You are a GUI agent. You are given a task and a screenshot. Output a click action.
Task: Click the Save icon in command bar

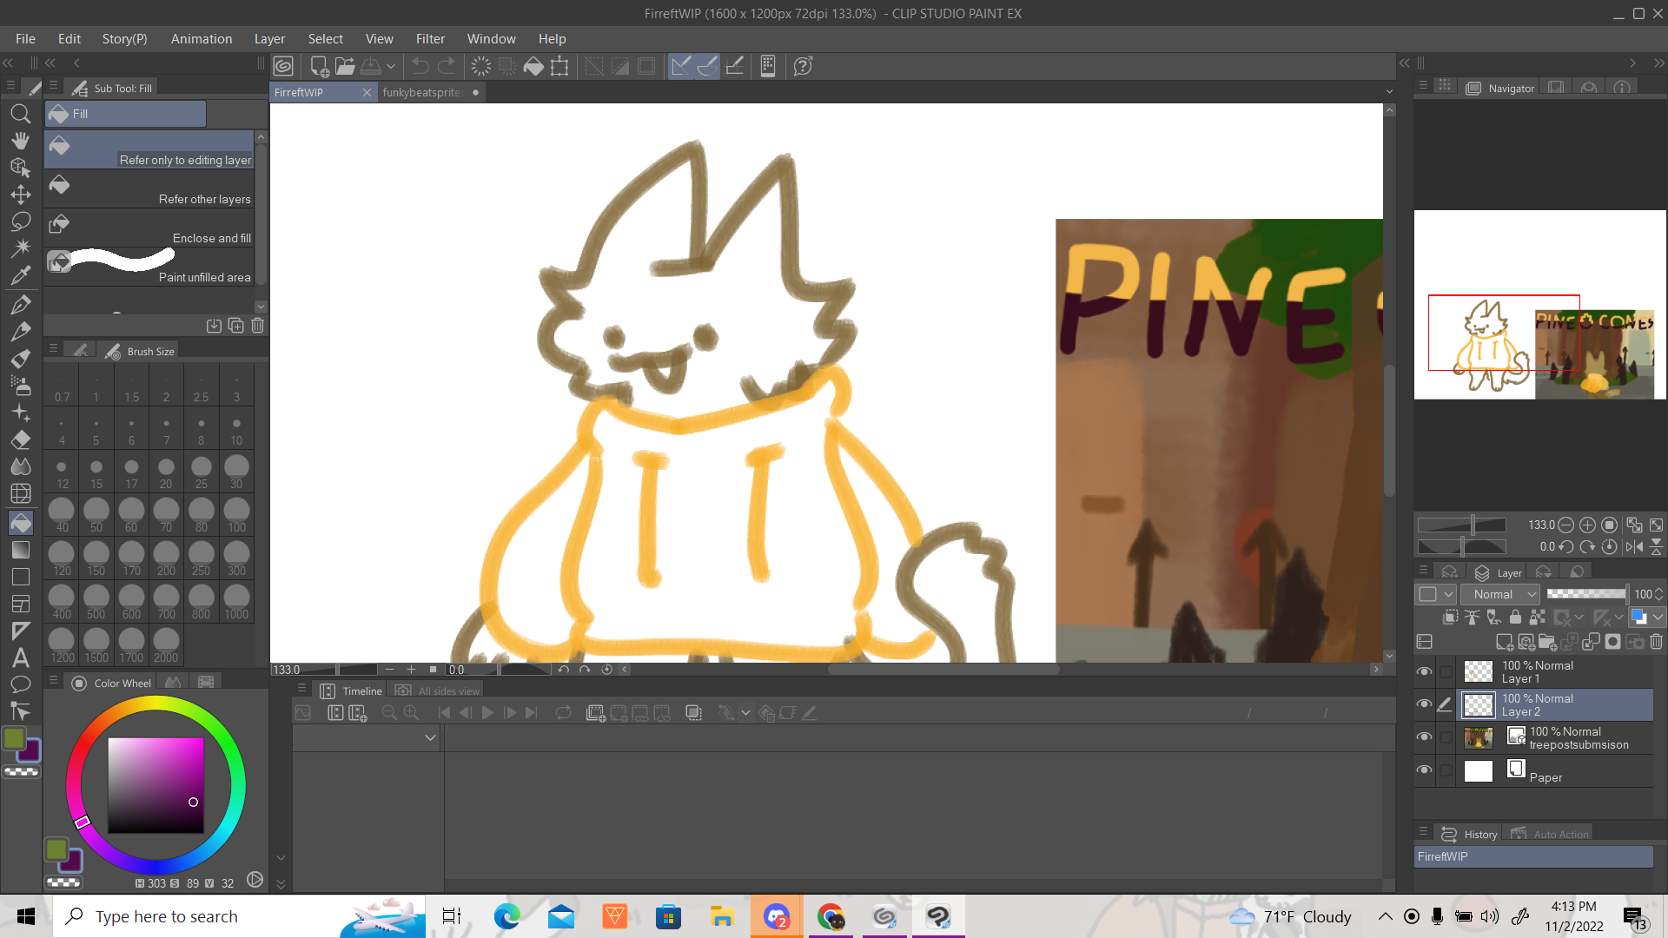371,66
